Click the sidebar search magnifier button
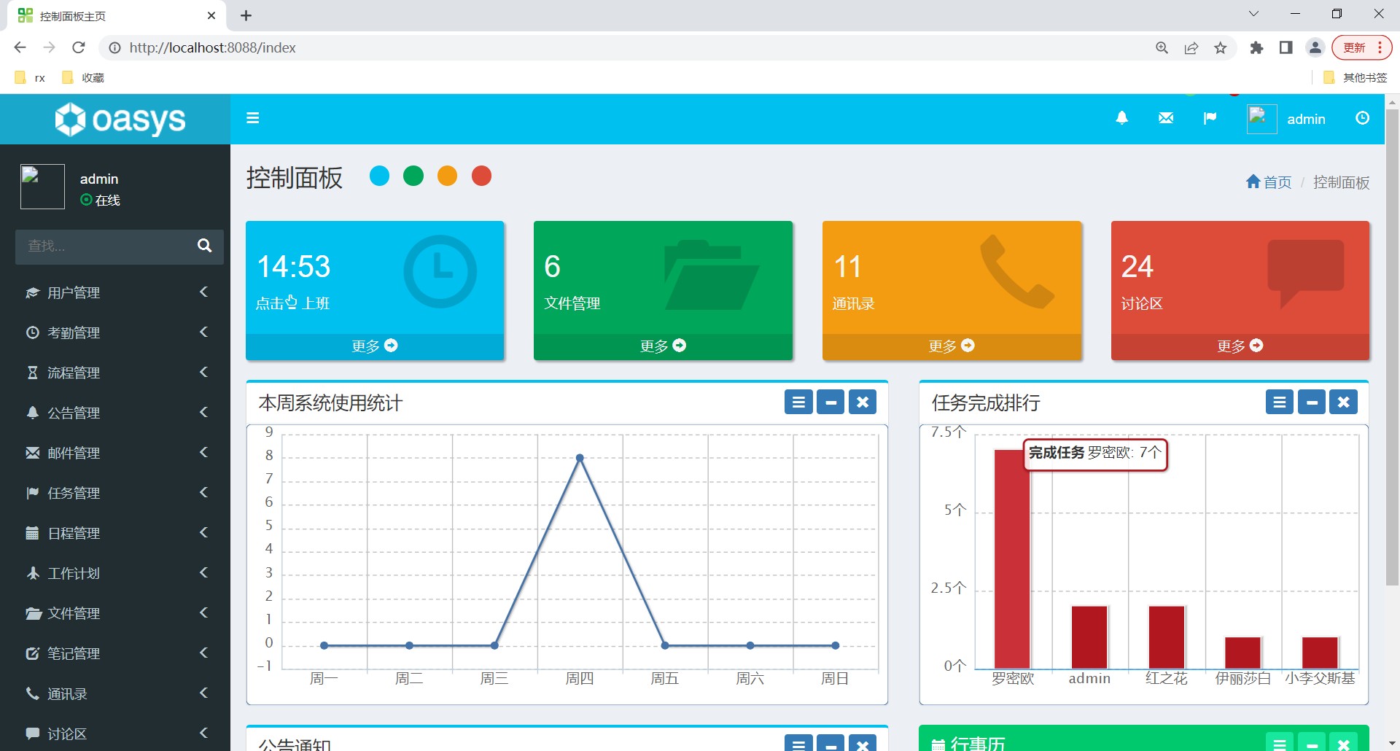The width and height of the screenshot is (1400, 751). coord(205,246)
